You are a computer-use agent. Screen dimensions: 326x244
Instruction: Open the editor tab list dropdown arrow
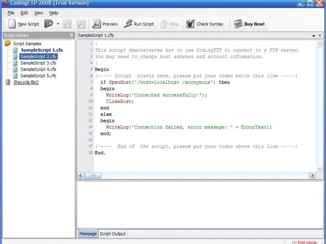click(314, 35)
